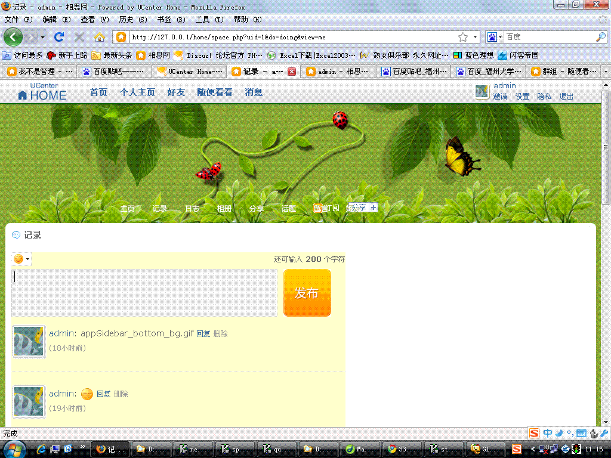Open Sogou input method S icon

point(534,433)
